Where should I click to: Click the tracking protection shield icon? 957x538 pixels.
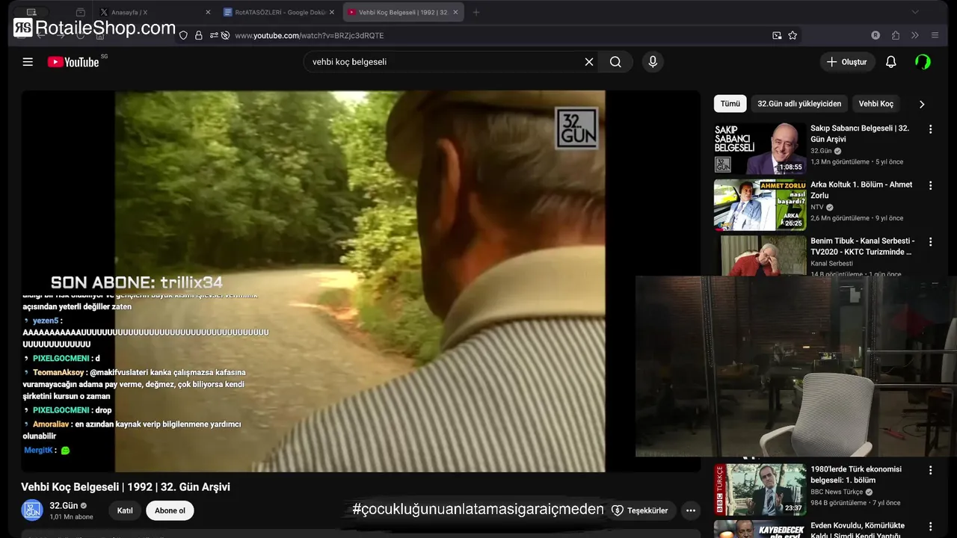pyautogui.click(x=183, y=35)
